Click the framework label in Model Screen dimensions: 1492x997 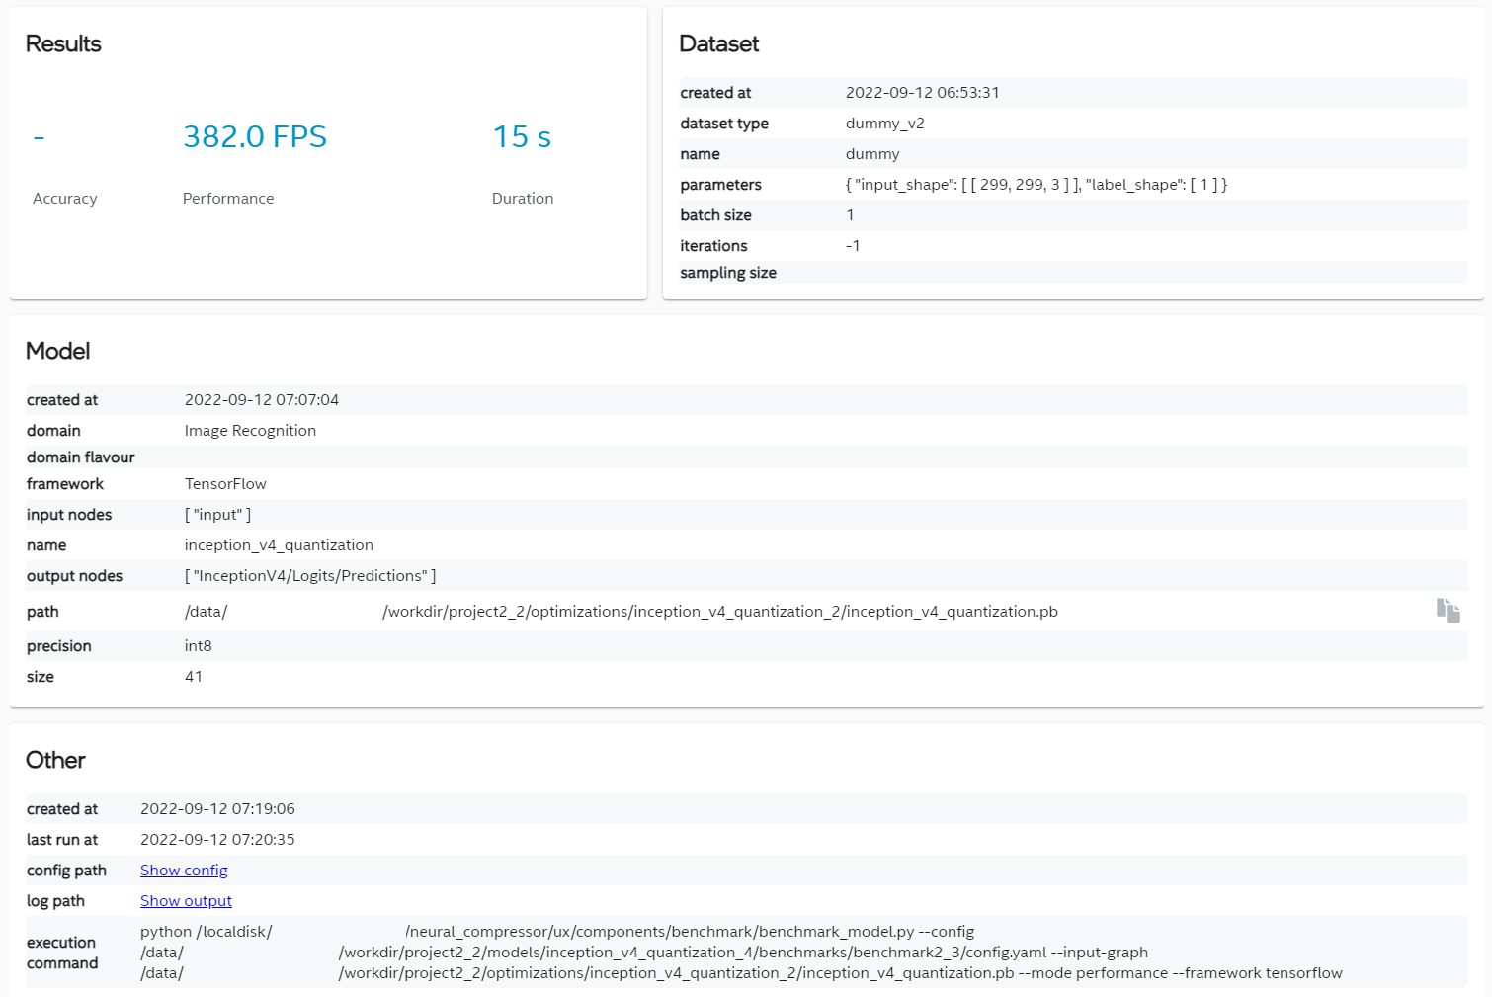[x=65, y=483]
